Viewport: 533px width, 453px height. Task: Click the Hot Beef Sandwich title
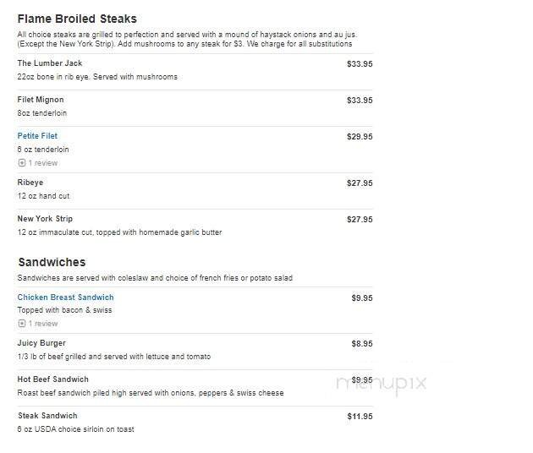[53, 379]
